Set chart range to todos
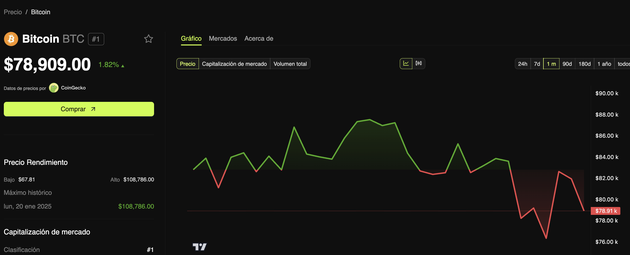 click(x=623, y=64)
